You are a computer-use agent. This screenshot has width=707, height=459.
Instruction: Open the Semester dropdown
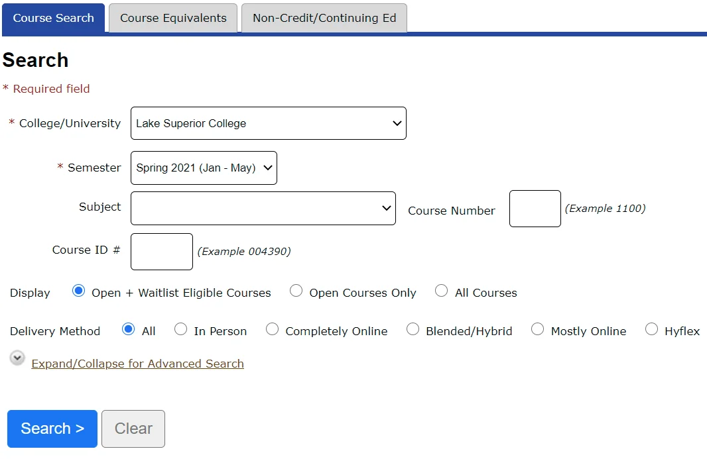204,168
